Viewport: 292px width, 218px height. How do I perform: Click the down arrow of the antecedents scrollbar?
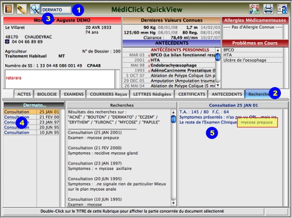pyautogui.click(x=217, y=86)
